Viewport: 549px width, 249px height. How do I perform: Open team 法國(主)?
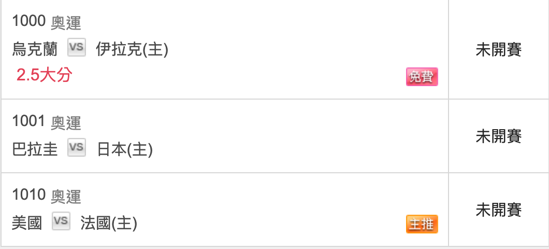[109, 224]
